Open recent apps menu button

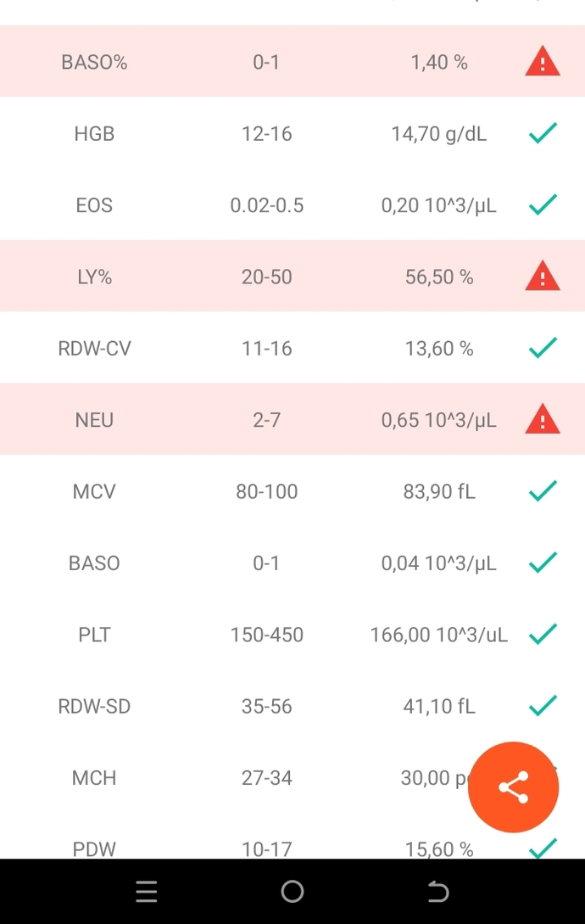146,892
